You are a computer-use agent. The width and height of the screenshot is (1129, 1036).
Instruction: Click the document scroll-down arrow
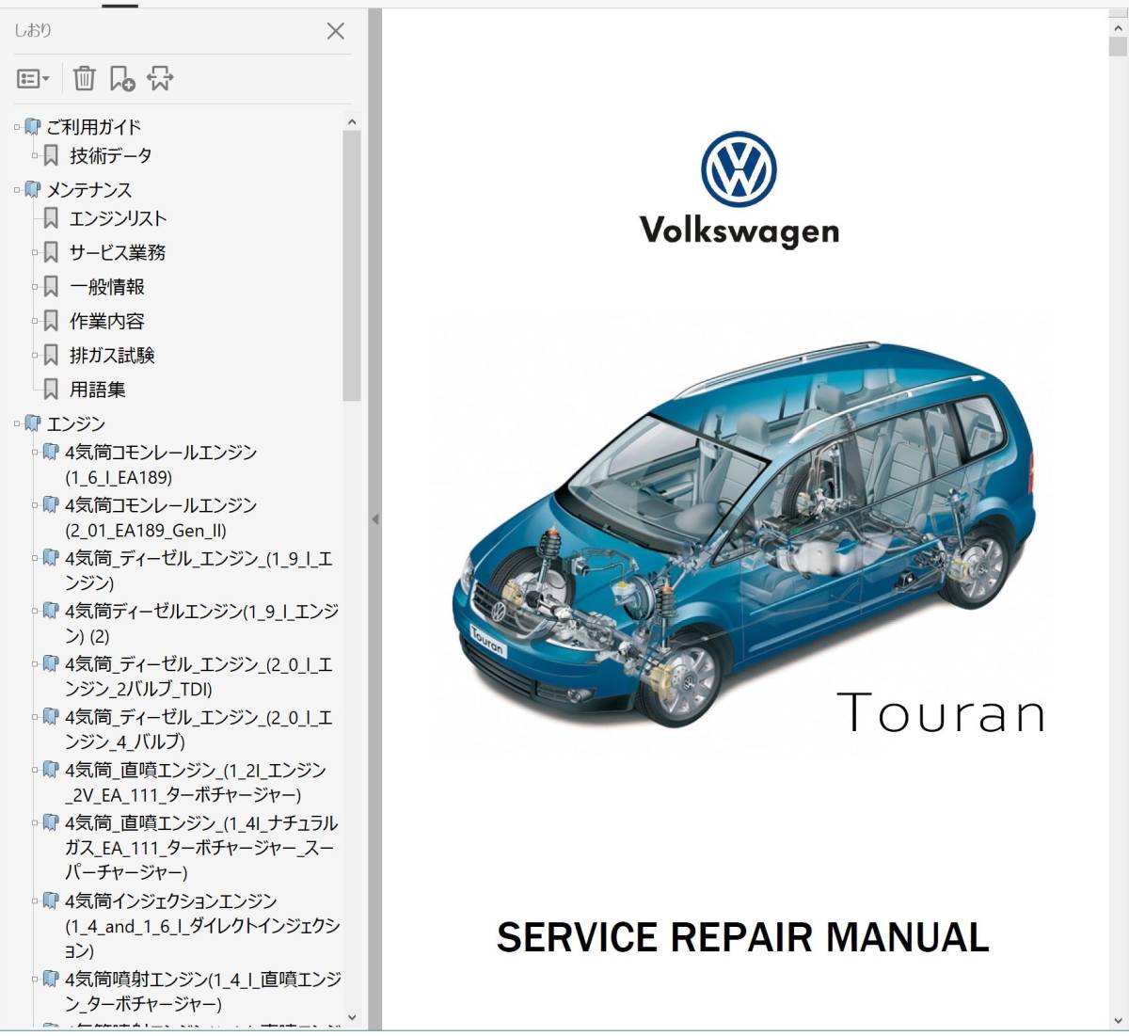1118,1020
